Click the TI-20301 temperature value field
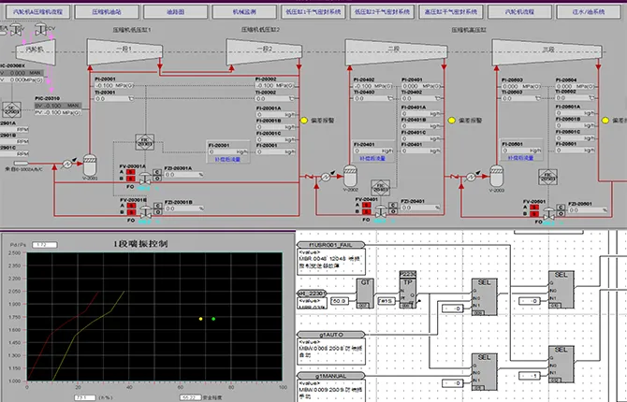Screen dimensions: 627x402 [114, 98]
